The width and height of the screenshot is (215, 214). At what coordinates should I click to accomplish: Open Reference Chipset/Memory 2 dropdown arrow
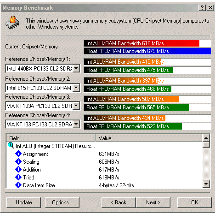click(76, 88)
